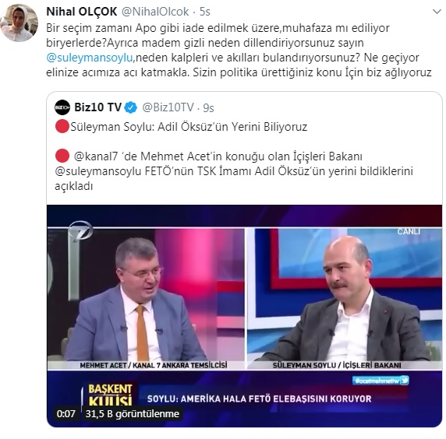Click the 5s tweet timestamp
The height and width of the screenshot is (439, 446).
tap(204, 12)
